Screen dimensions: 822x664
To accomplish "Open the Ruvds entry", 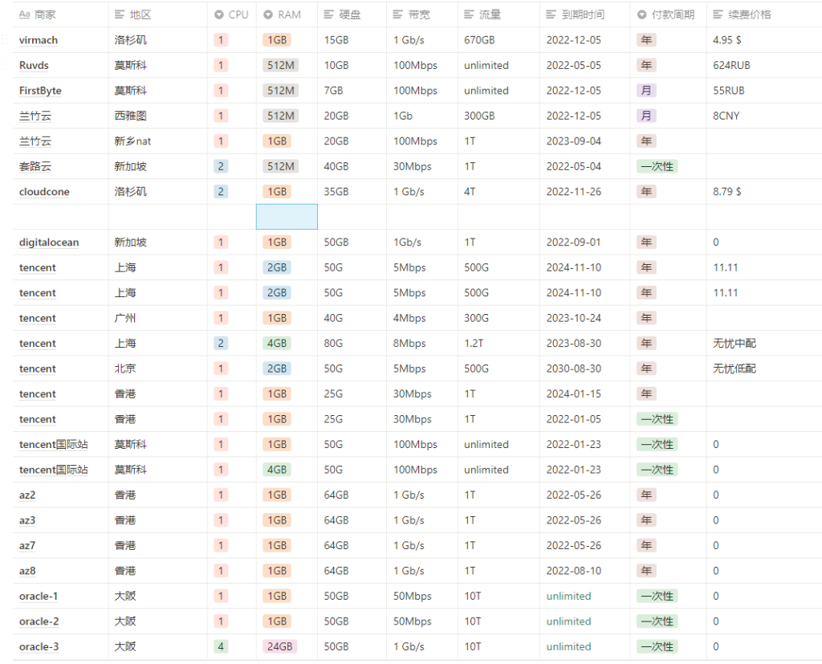I will pos(34,66).
